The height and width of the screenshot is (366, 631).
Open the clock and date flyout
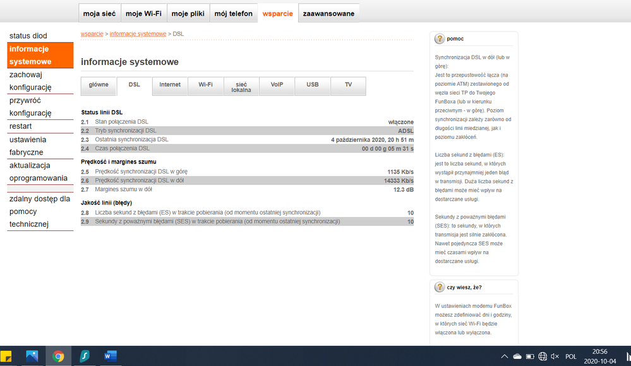pyautogui.click(x=599, y=357)
